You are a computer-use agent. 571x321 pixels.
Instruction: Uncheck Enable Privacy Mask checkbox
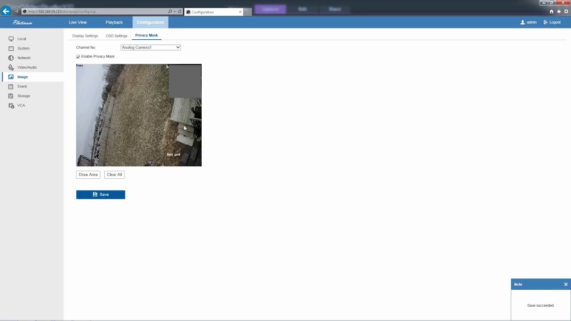(x=78, y=57)
